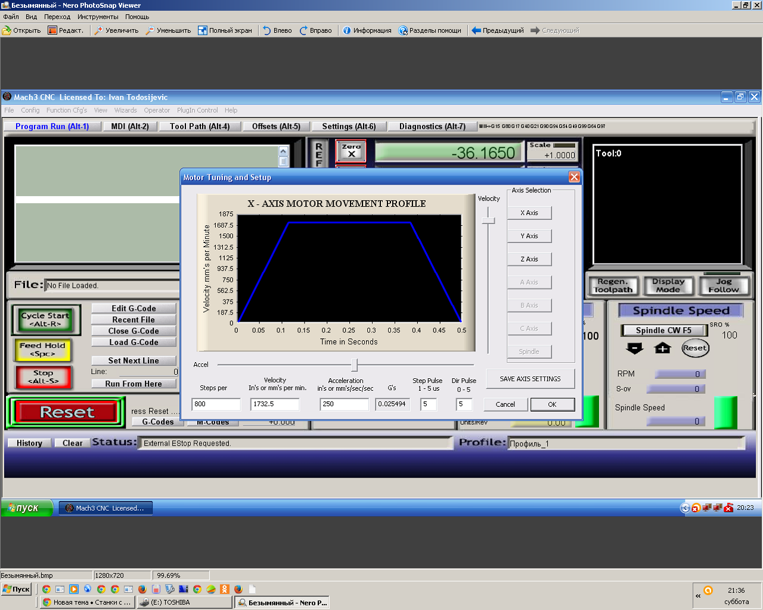Click the Jog Follow button
The height and width of the screenshot is (610, 763).
(724, 286)
